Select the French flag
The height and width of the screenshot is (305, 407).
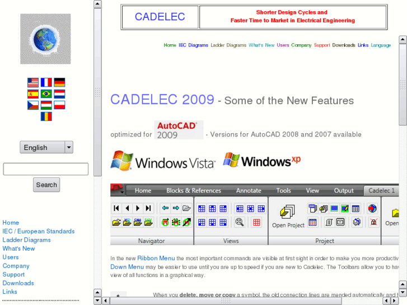coord(46,82)
